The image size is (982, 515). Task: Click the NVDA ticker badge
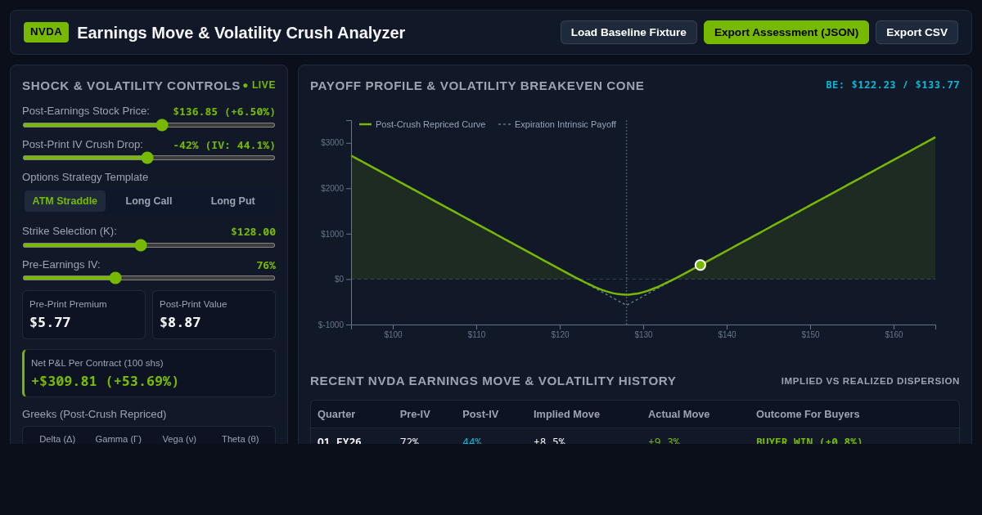[46, 32]
